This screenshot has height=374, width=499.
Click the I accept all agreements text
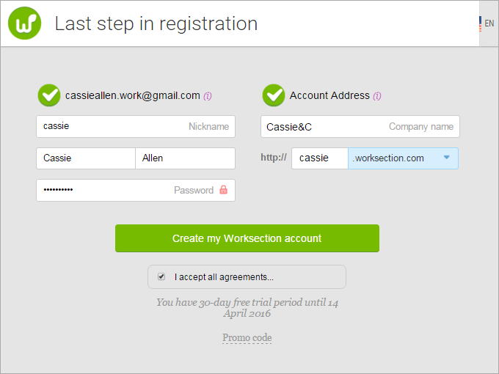224,277
